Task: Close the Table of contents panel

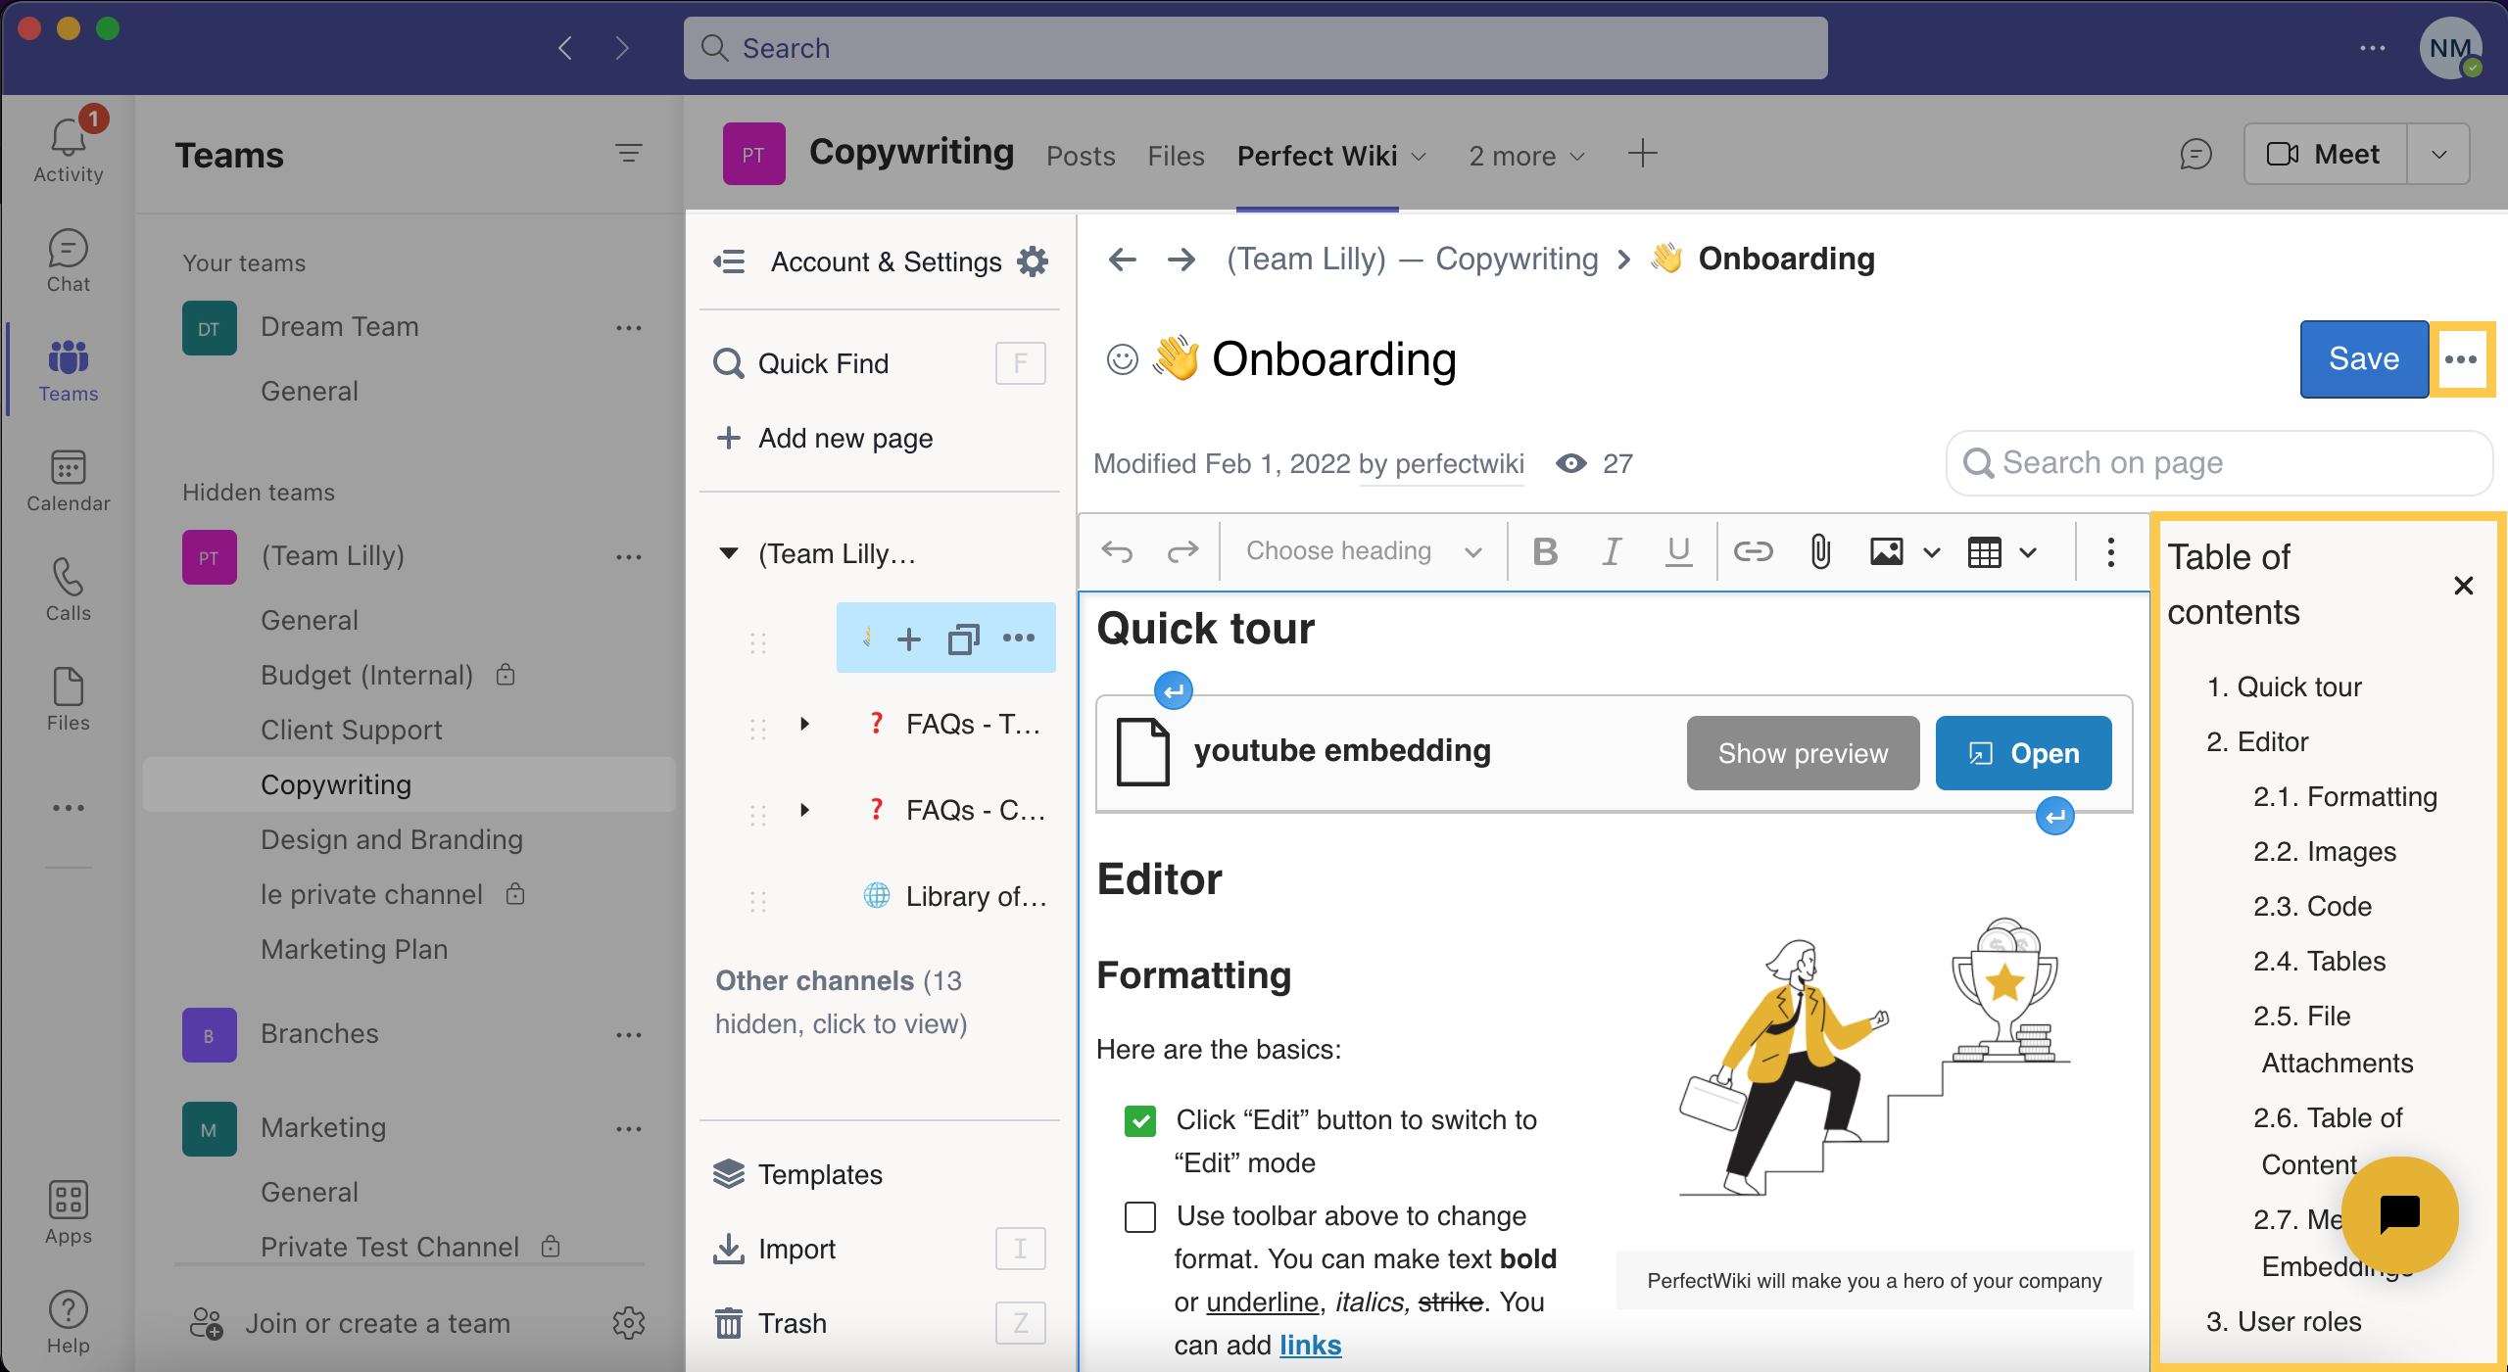Action: click(x=2463, y=586)
